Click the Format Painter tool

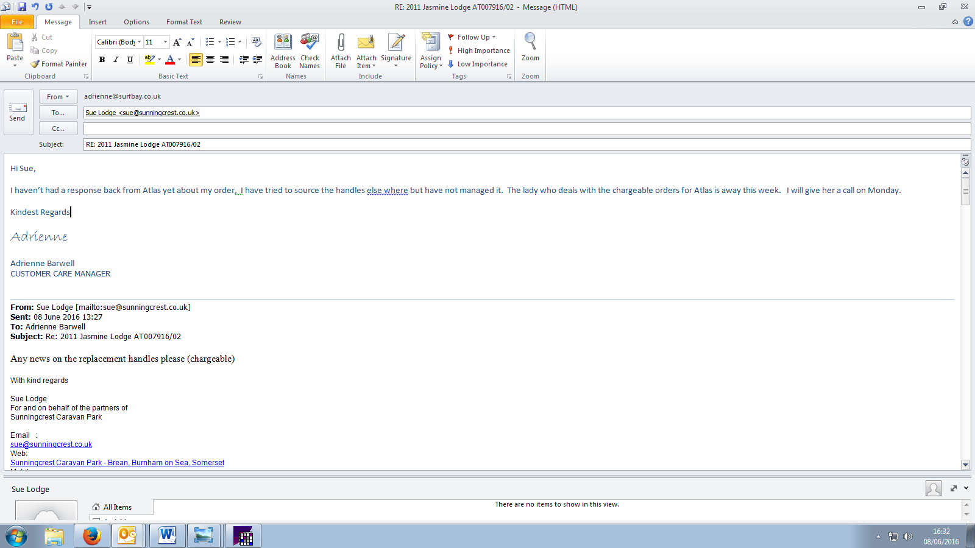(59, 64)
